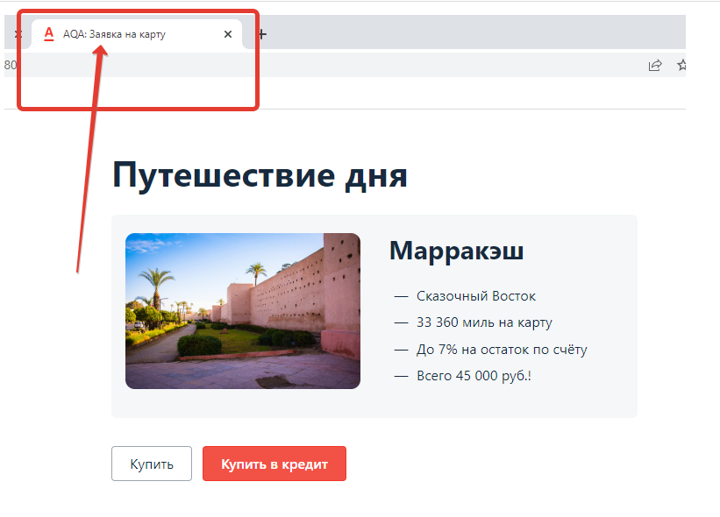Click the "Марракэш" heading
The width and height of the screenshot is (720, 517).
point(456,251)
